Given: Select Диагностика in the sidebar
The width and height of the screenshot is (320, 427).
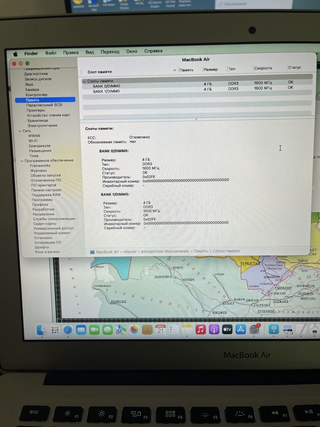Looking at the screenshot, I should pyautogui.click(x=36, y=74).
